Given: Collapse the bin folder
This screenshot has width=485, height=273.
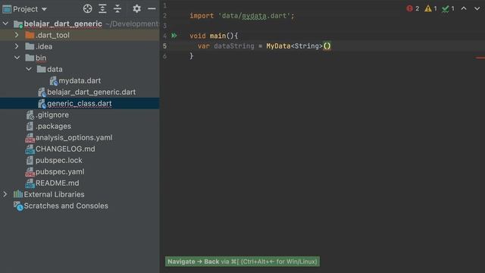Looking at the screenshot, I should point(17,58).
